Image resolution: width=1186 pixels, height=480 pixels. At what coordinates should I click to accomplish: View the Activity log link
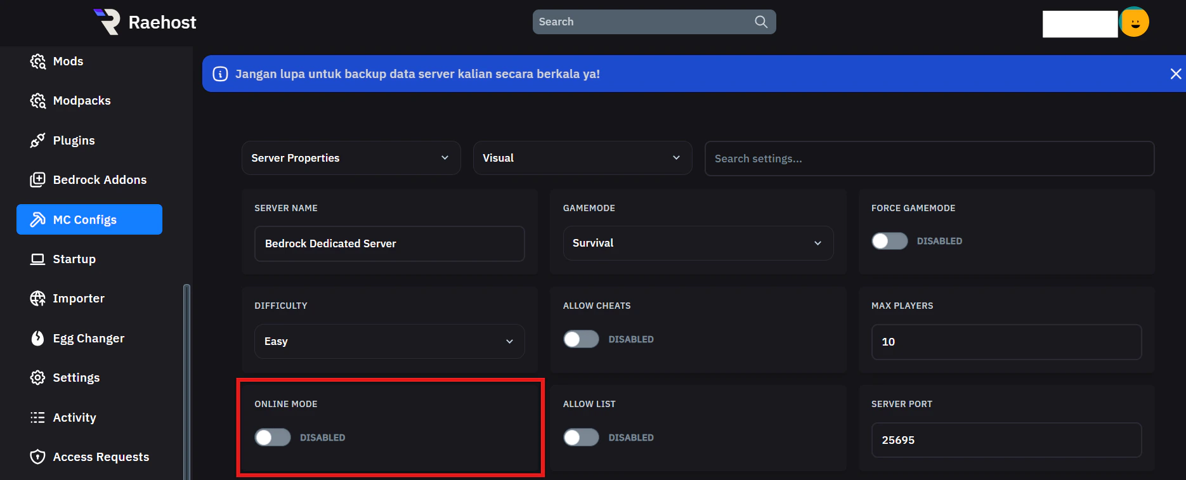pos(75,418)
